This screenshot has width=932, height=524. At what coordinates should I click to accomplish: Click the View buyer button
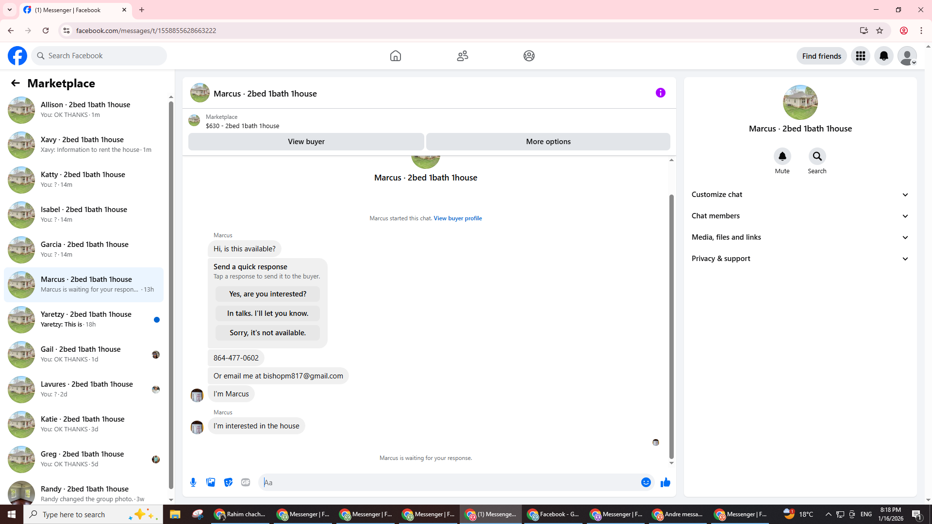coord(306,142)
